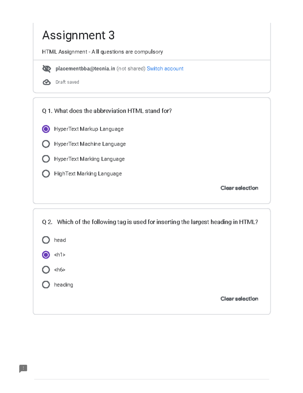The image size is (303, 393).
Task: Select the 'head' answer option
Action: pos(46,240)
